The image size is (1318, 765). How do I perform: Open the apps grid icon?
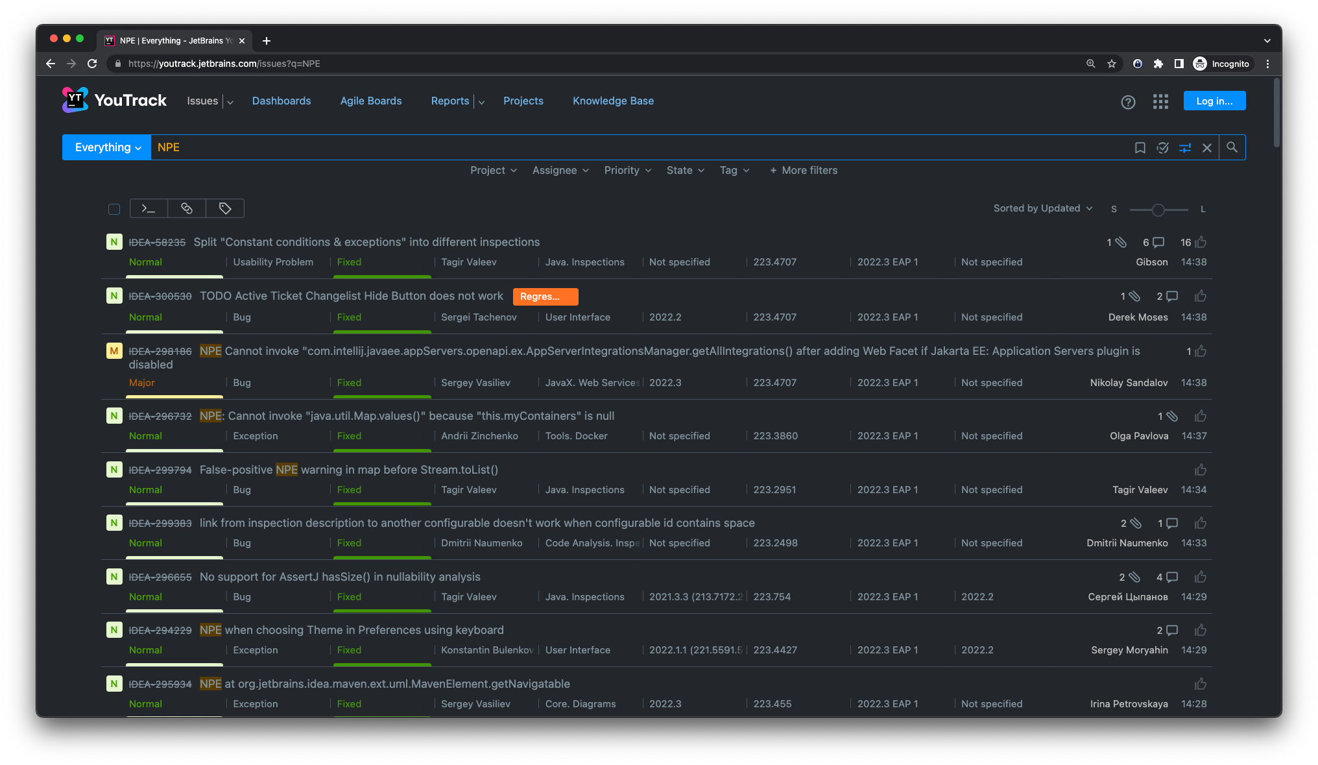(x=1160, y=102)
